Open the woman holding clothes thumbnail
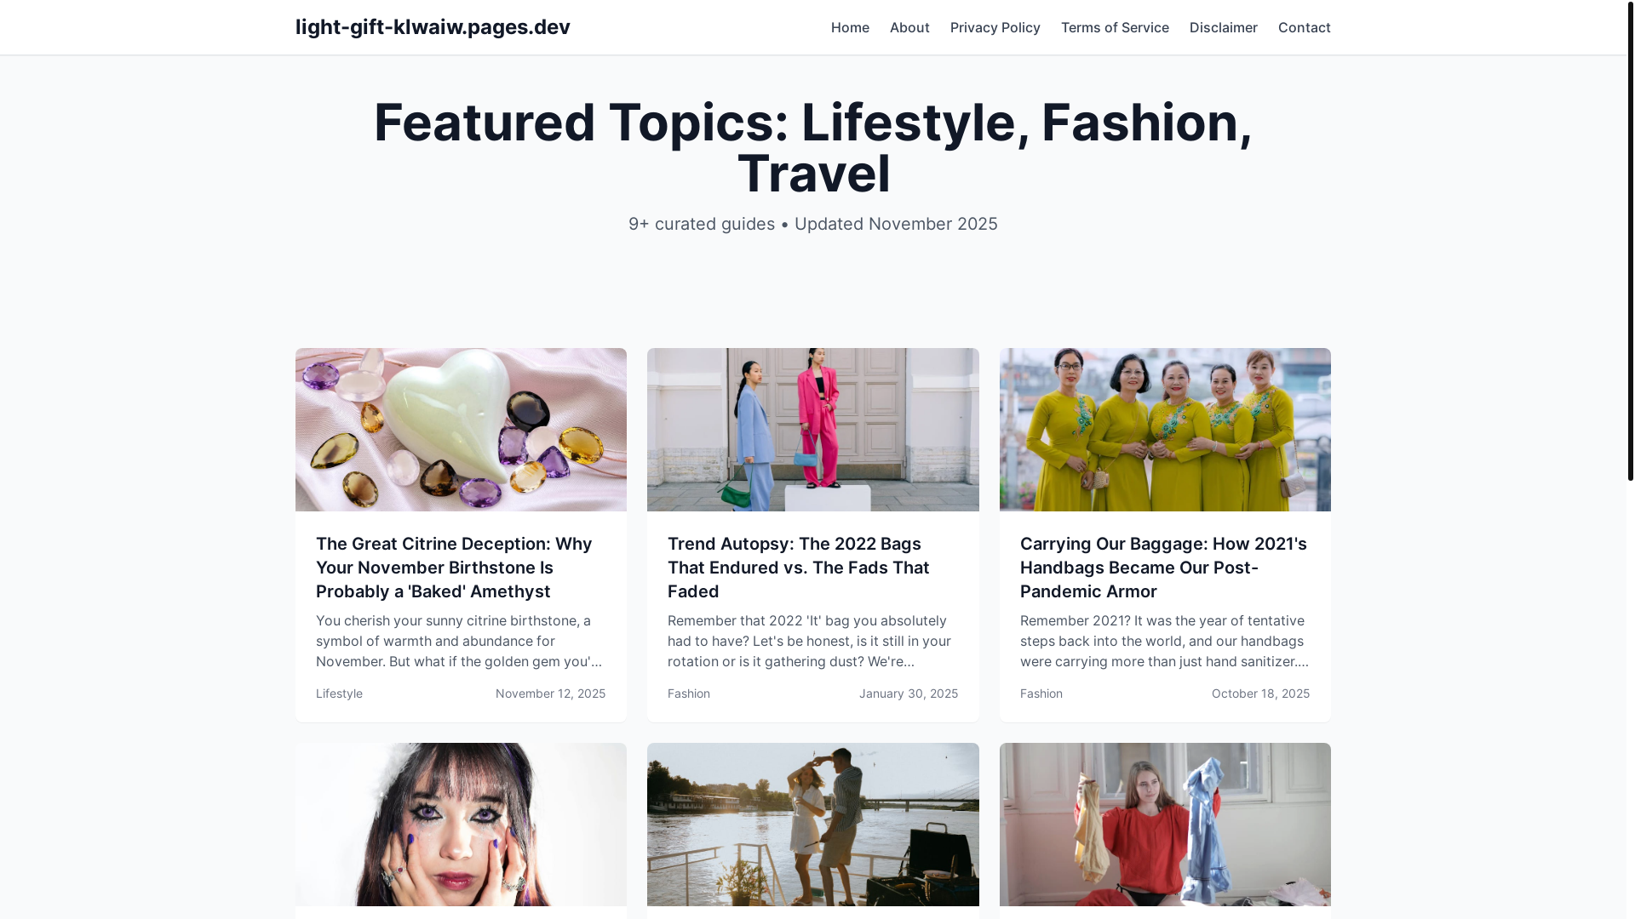Screen dimensions: 1635x919 pyautogui.click(x=1165, y=825)
